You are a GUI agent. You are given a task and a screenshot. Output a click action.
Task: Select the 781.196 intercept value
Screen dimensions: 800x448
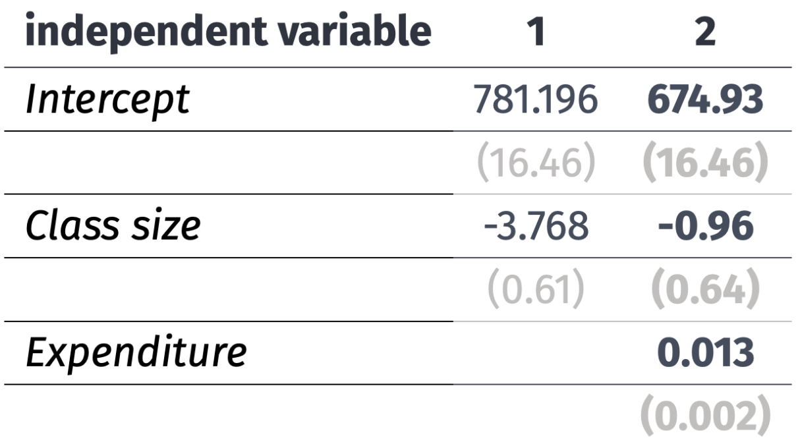pos(536,101)
